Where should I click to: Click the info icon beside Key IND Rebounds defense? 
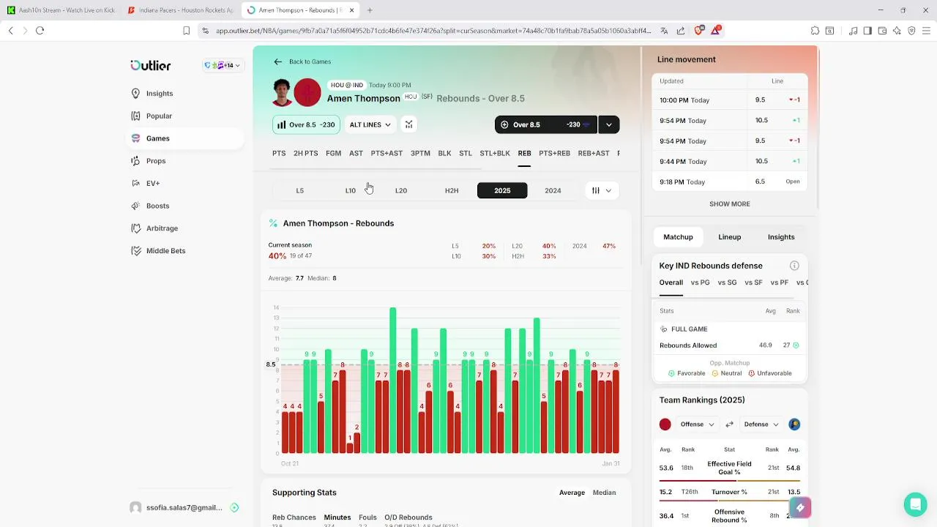[x=794, y=266]
